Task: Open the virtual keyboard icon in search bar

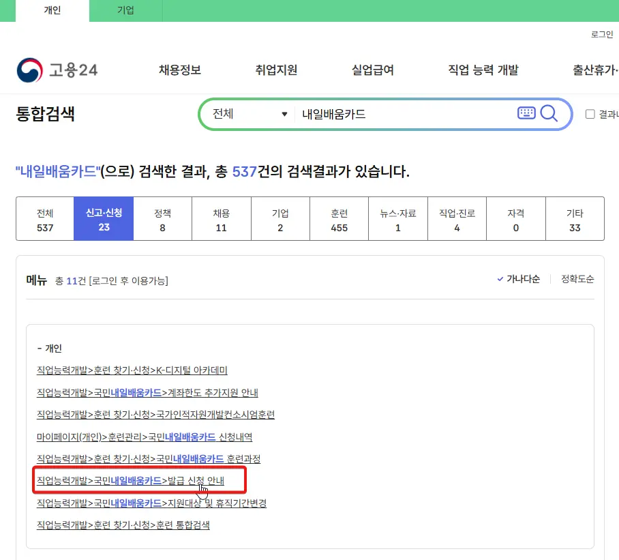Action: 526,113
